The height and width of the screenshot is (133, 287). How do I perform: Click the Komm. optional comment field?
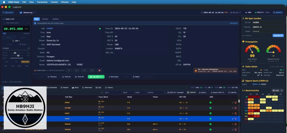click(268, 31)
